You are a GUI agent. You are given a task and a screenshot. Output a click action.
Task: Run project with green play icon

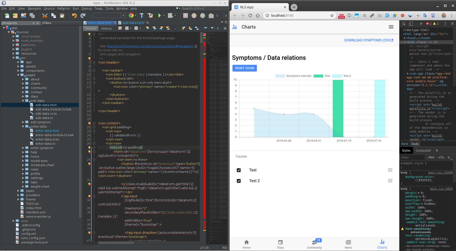[x=160, y=15]
